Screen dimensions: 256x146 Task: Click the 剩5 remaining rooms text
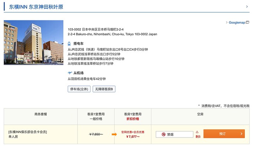tap(198, 137)
